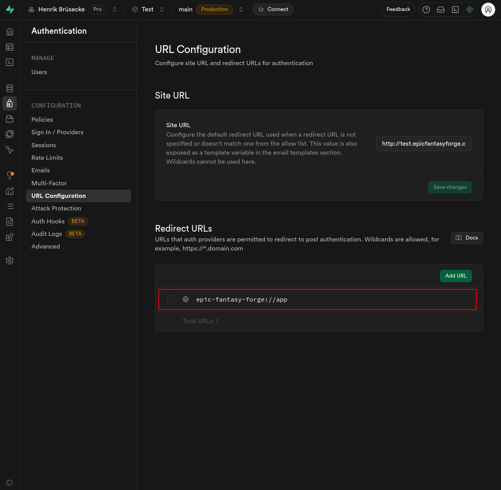This screenshot has height=490, width=501.
Task: Edit the Site URL input field
Action: pyautogui.click(x=423, y=143)
